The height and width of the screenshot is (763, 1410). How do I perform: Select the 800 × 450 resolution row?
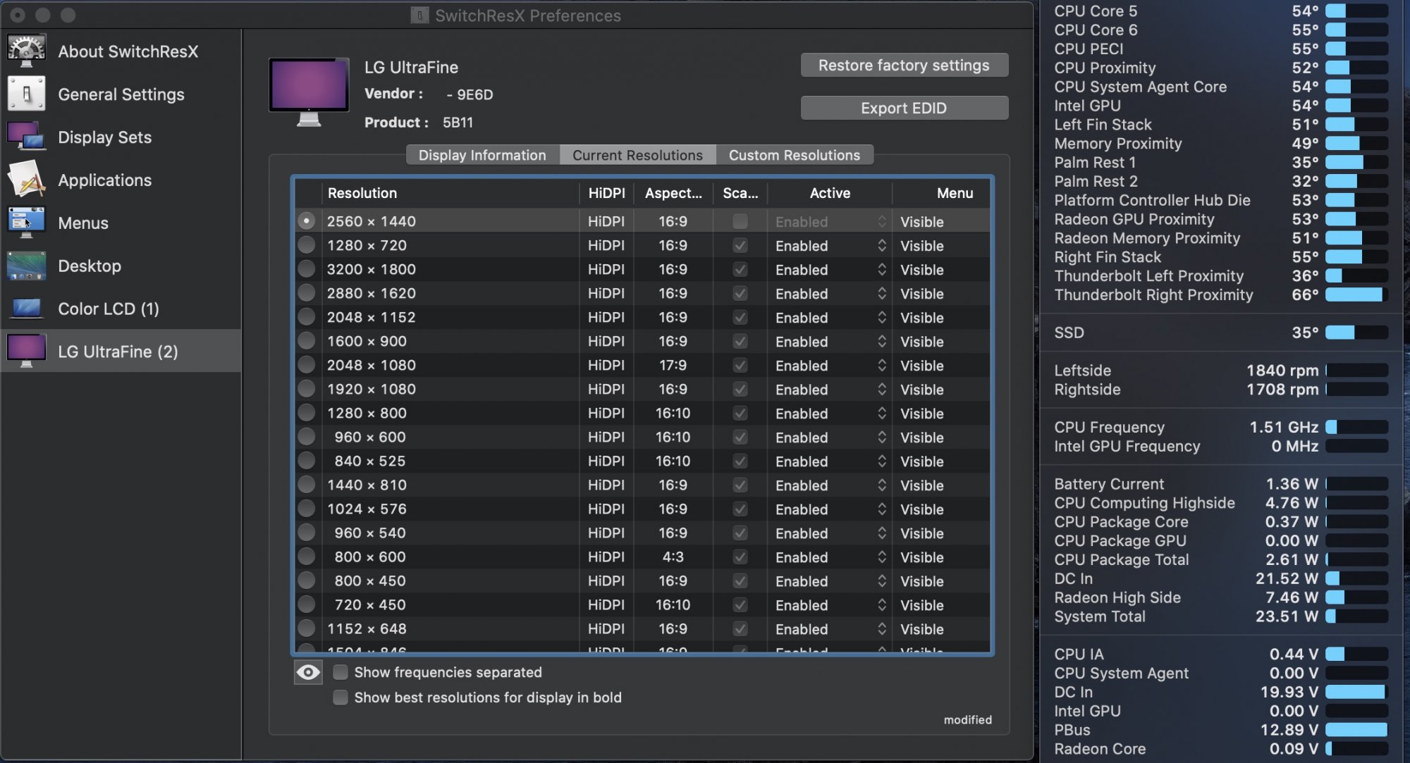(x=642, y=581)
